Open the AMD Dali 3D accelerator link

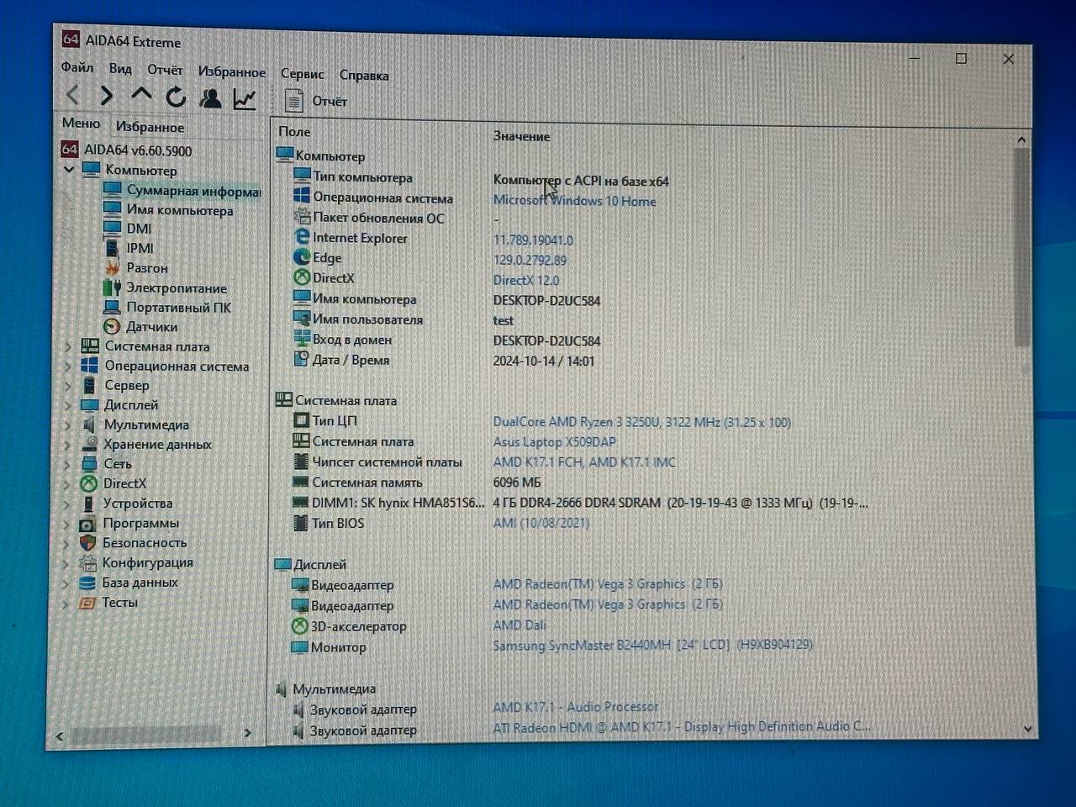[x=520, y=625]
